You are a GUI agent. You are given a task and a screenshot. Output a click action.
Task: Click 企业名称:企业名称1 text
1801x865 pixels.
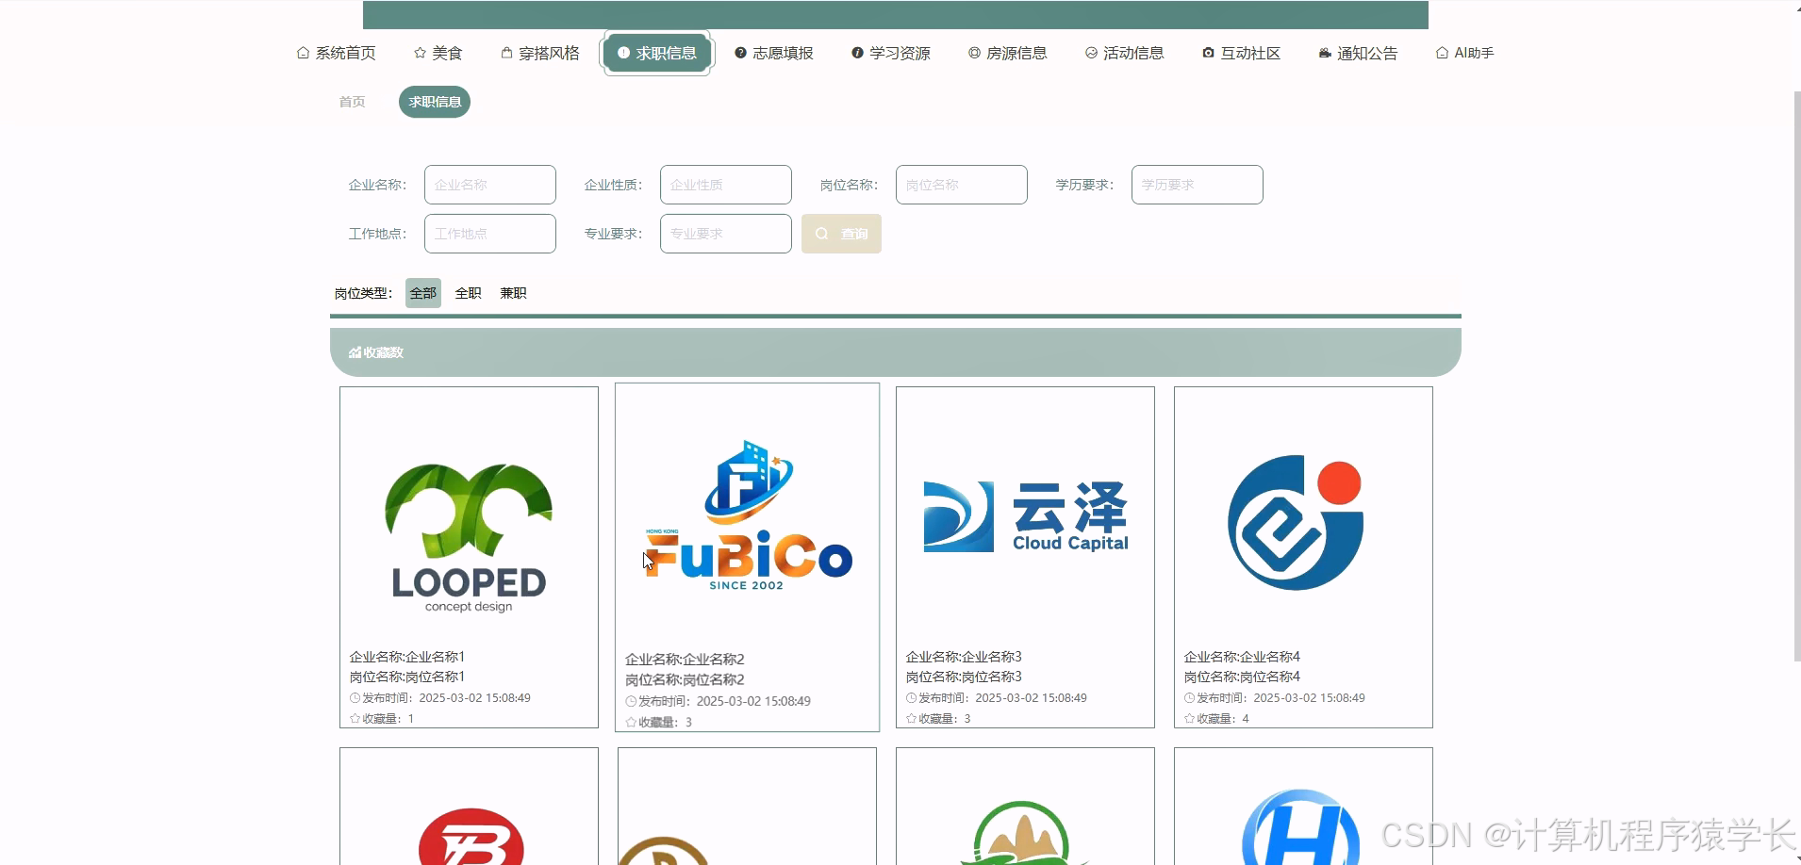407,657
